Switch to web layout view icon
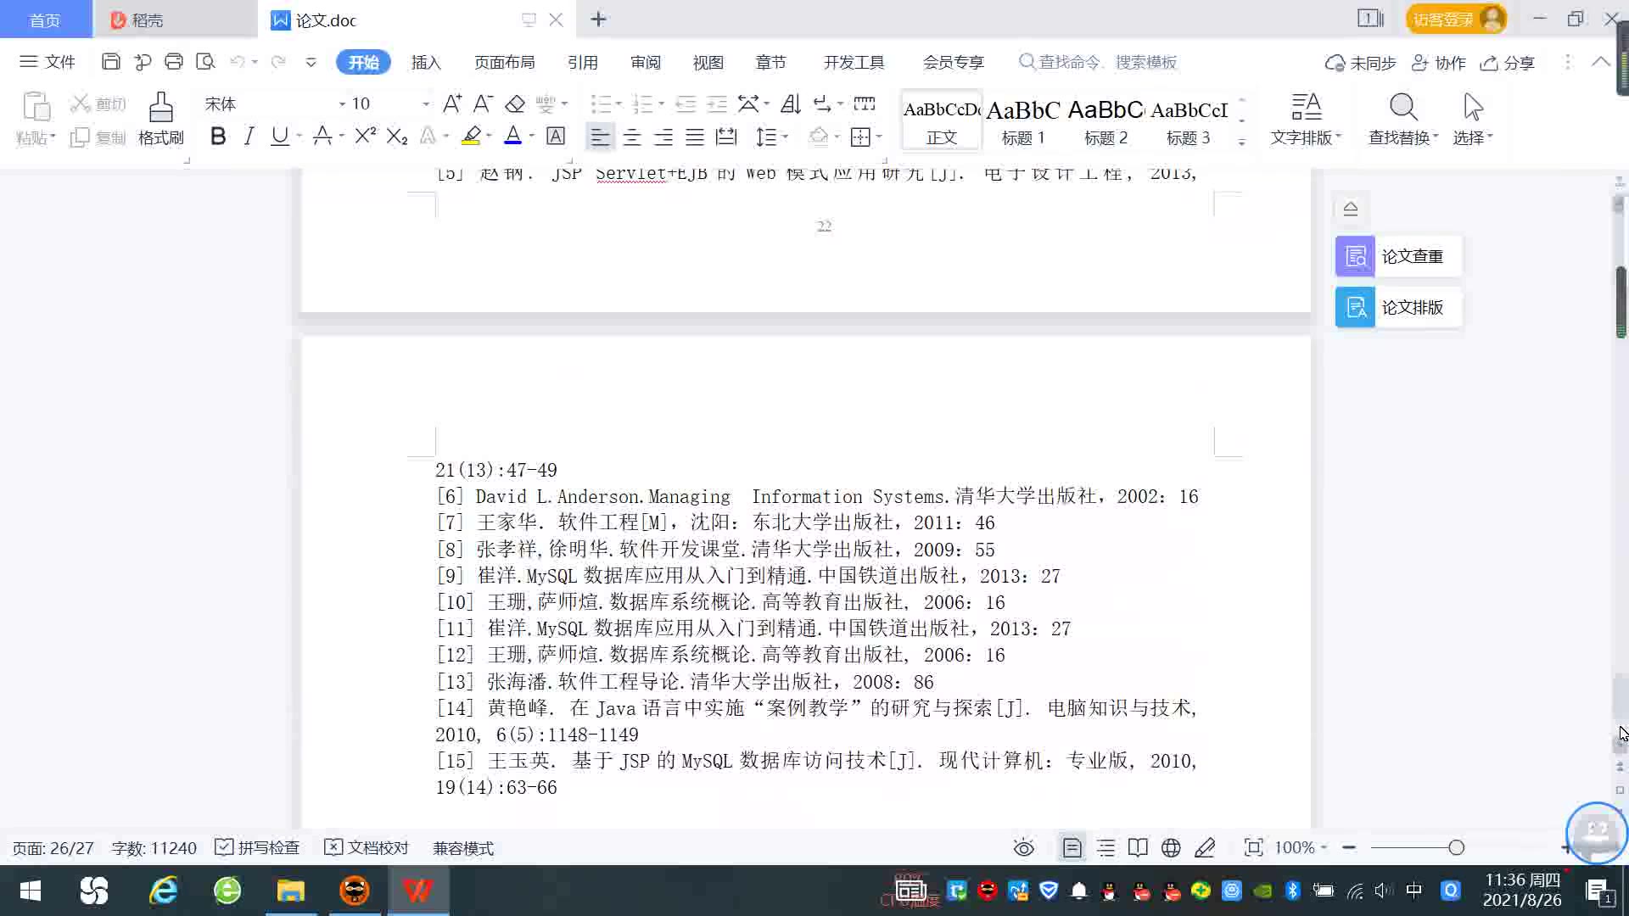Image resolution: width=1629 pixels, height=916 pixels. point(1171,848)
